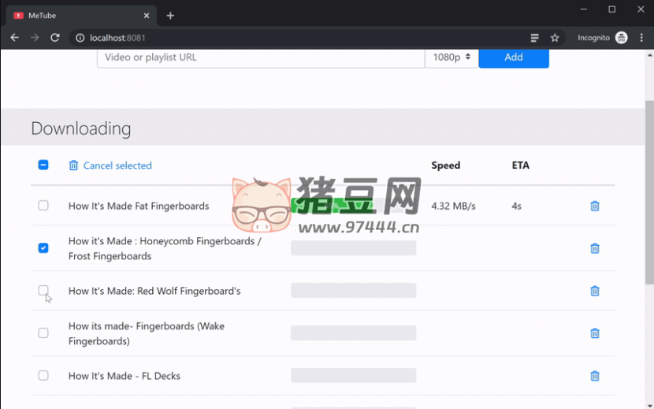Delete the Fat Fingerboards download row
The height and width of the screenshot is (409, 654).
pos(595,206)
